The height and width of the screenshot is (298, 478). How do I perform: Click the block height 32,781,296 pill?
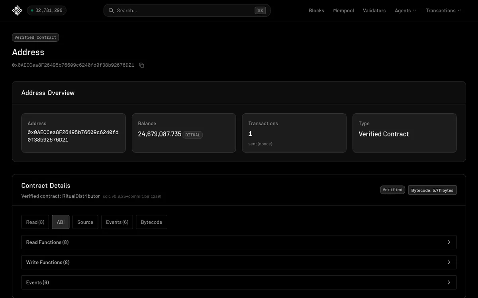[x=47, y=10]
